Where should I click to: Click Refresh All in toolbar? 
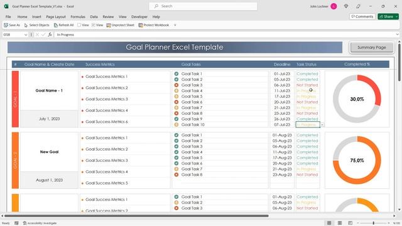tap(63, 25)
